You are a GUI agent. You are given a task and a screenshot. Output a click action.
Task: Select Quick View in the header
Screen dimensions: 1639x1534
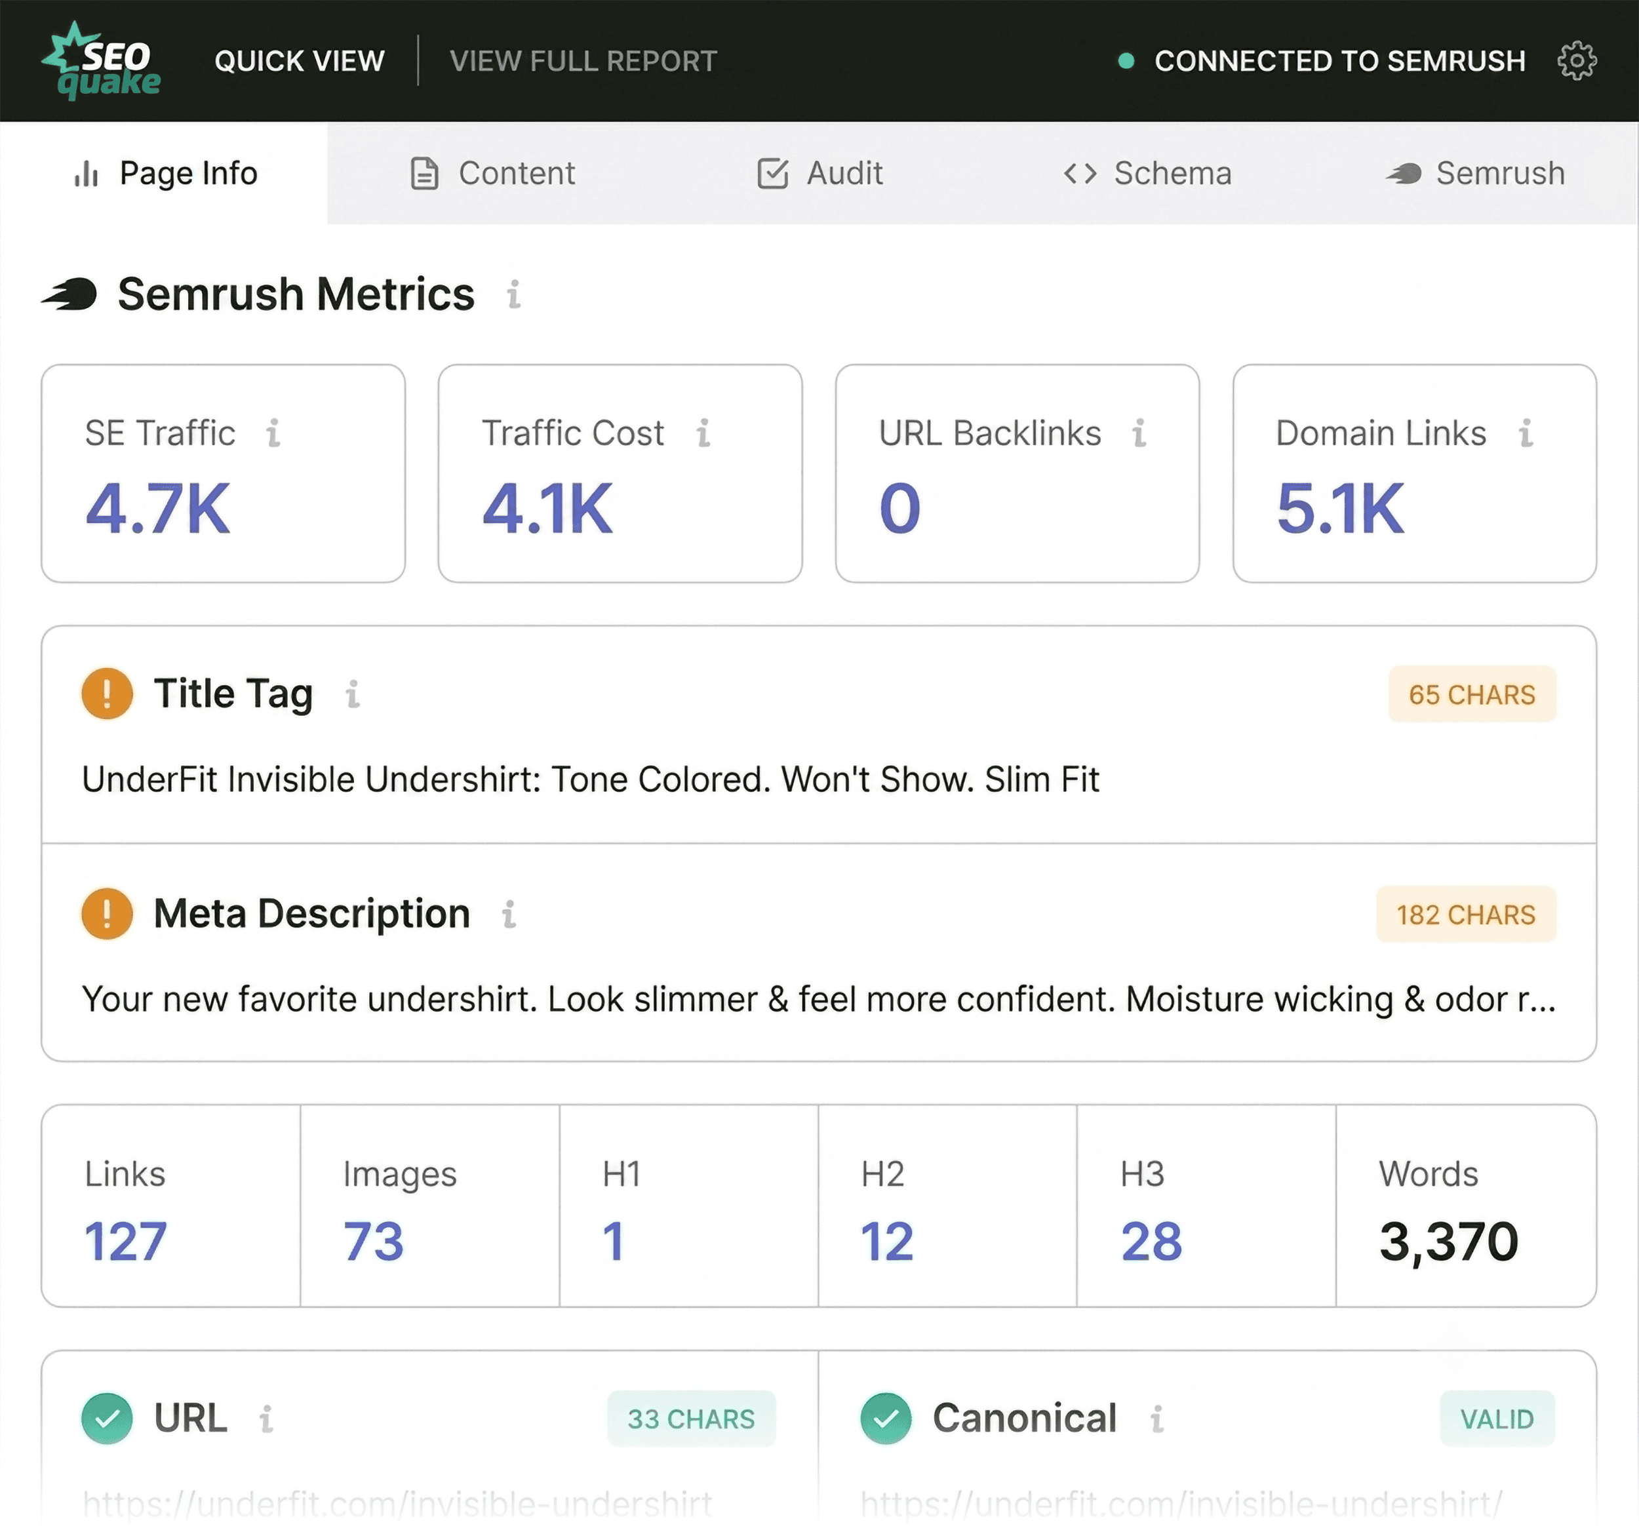(299, 61)
